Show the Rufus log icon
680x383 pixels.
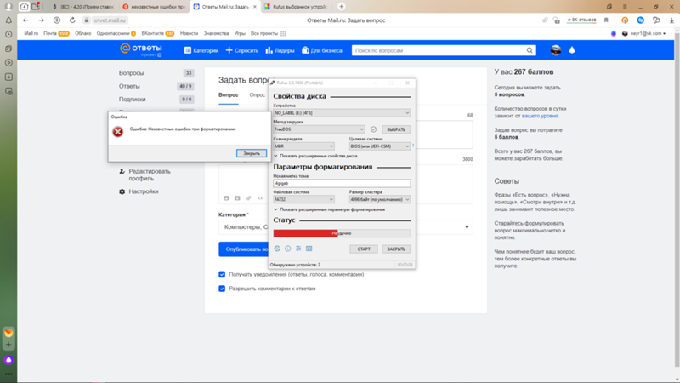[309, 249]
